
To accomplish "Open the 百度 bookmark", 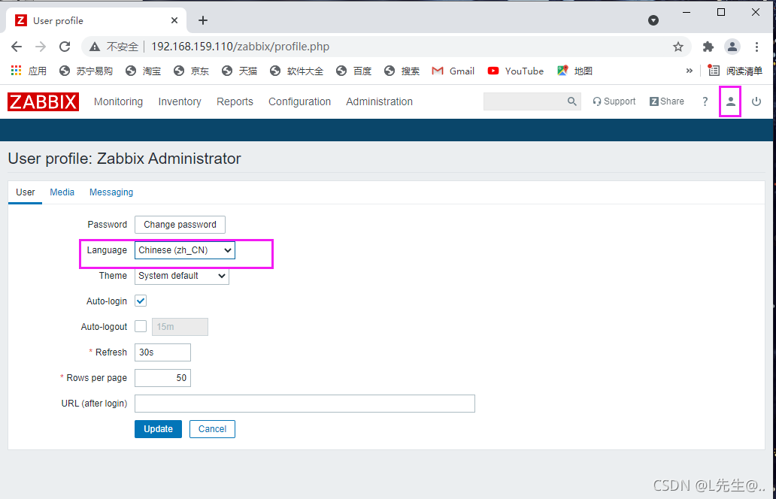I will (354, 71).
